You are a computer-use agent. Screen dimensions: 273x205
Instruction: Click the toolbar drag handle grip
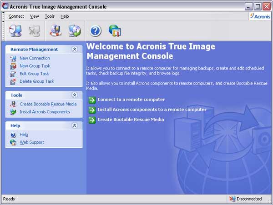pos(3,30)
